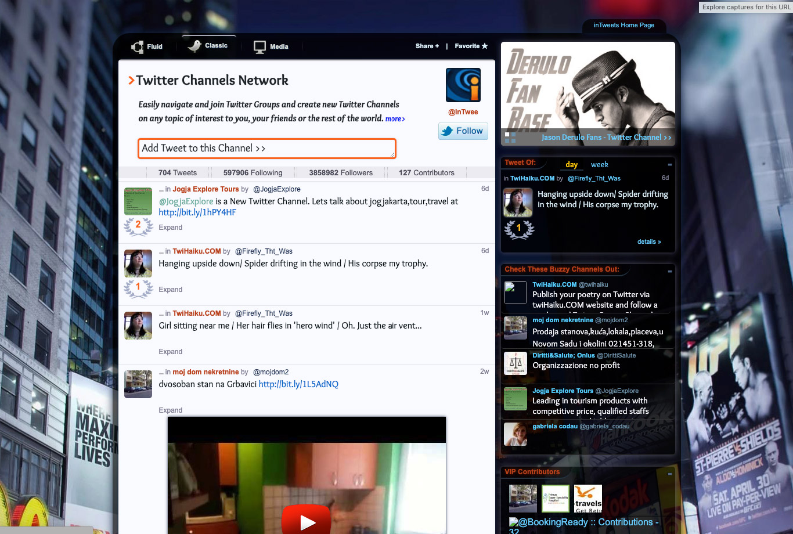Click Favorite star in top bar

click(471, 46)
